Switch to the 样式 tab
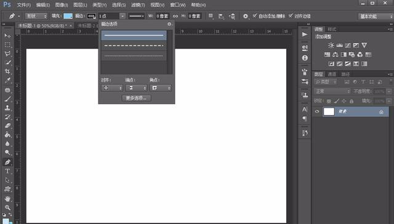The width and height of the screenshot is (394, 224). pyautogui.click(x=332, y=30)
